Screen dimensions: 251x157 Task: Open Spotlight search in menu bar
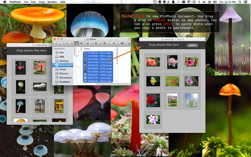[240, 2]
